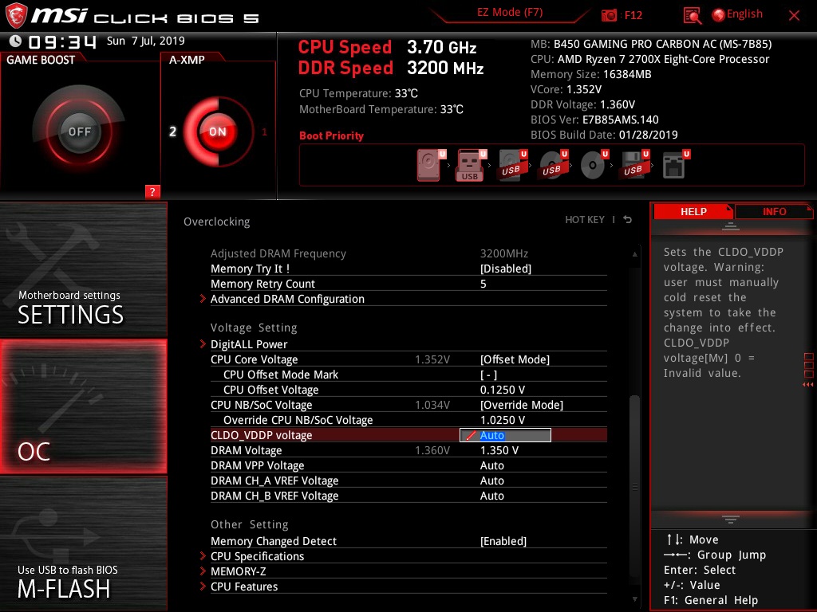The width and height of the screenshot is (817, 612).
Task: Select the USB CD/DVD boot device
Action: [x=553, y=165]
